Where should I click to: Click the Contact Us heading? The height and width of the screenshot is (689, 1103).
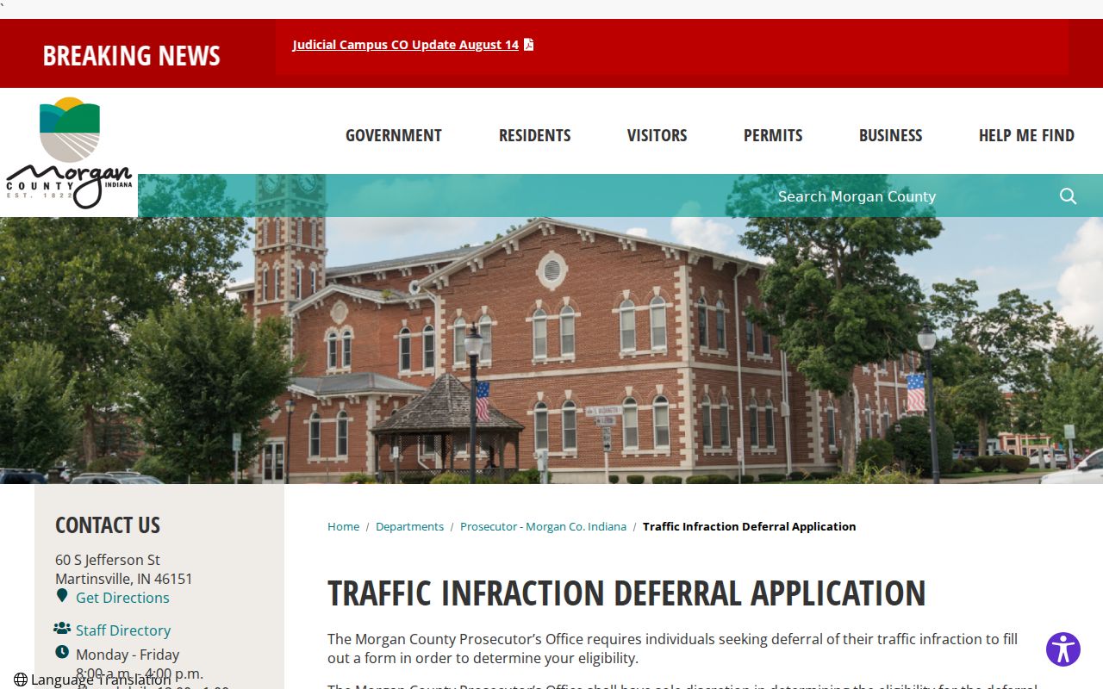108,525
